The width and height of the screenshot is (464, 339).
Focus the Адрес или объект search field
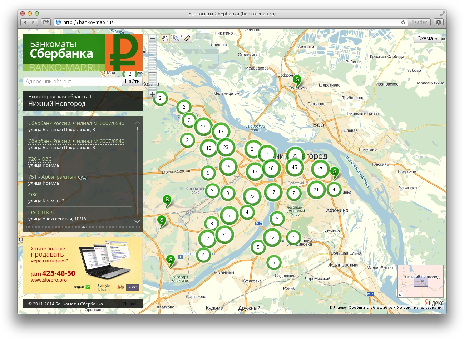point(73,81)
